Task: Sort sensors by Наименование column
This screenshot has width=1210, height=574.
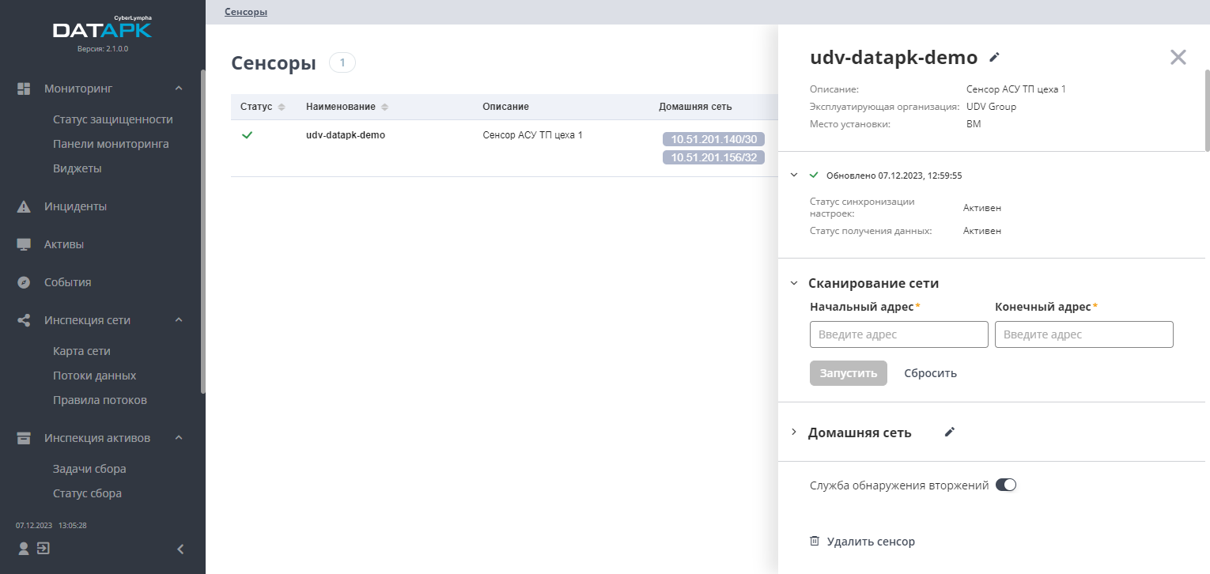Action: (x=384, y=107)
